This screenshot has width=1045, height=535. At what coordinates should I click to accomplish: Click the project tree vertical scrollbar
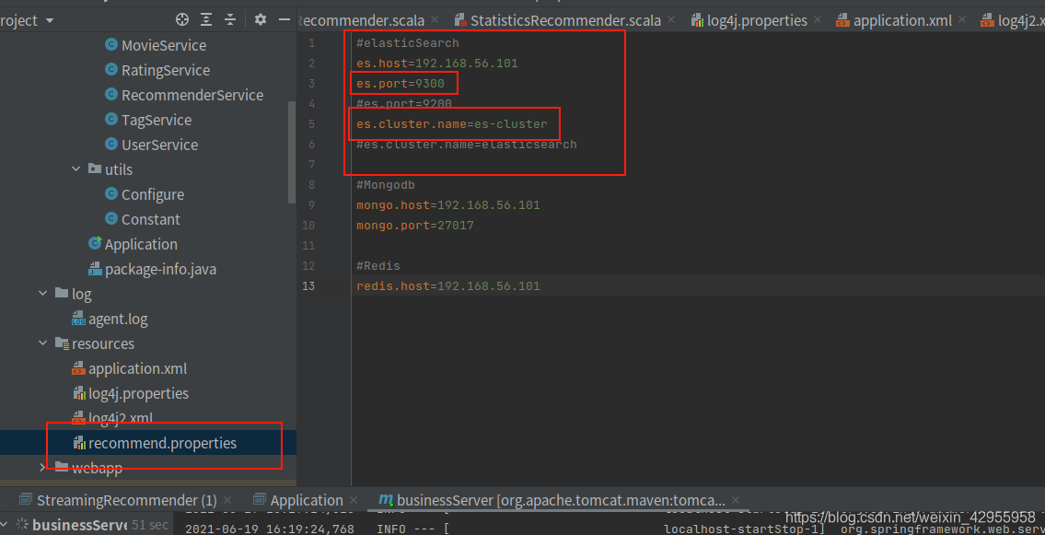point(291,152)
